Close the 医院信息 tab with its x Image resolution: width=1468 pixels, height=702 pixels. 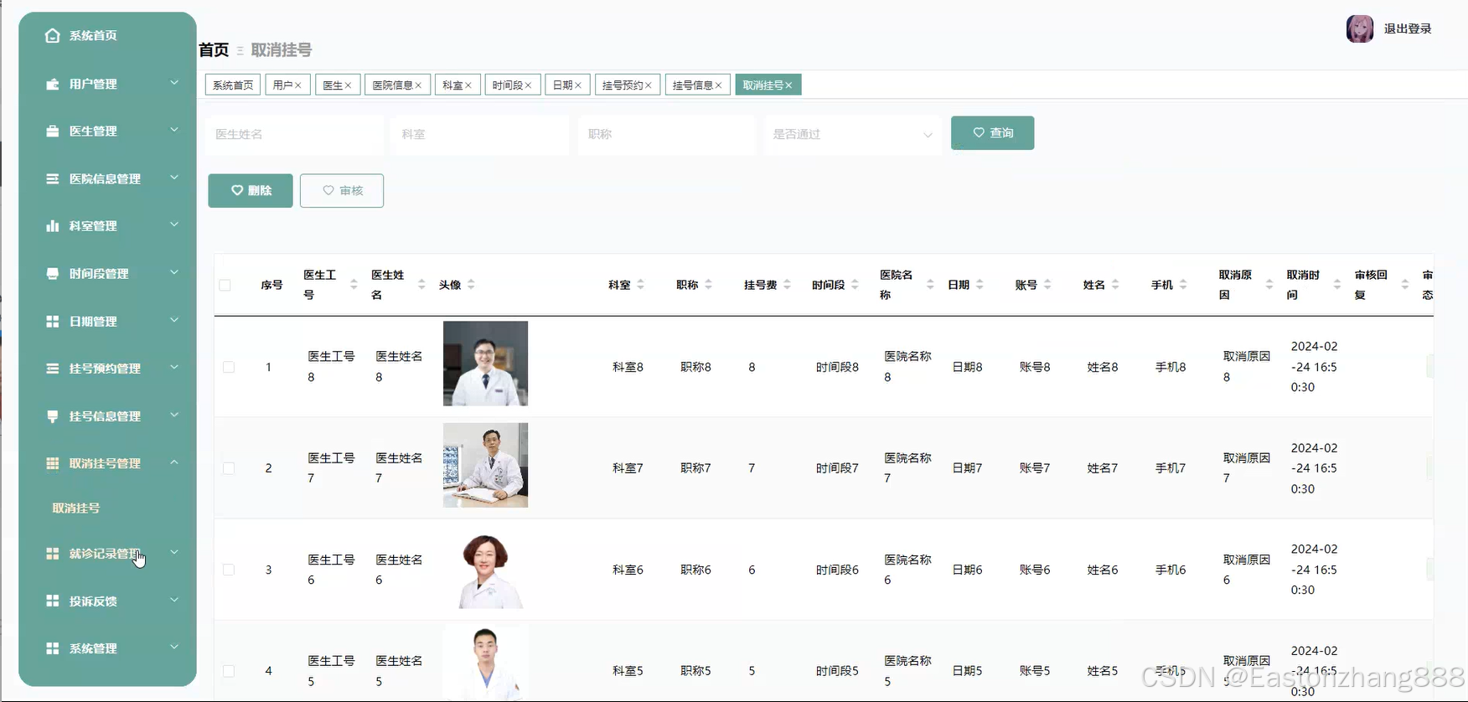[x=418, y=85]
